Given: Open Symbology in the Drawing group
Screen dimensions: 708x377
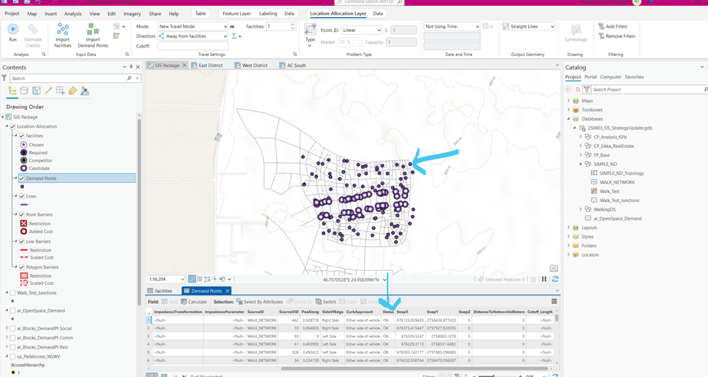Looking at the screenshot, I should (x=575, y=33).
